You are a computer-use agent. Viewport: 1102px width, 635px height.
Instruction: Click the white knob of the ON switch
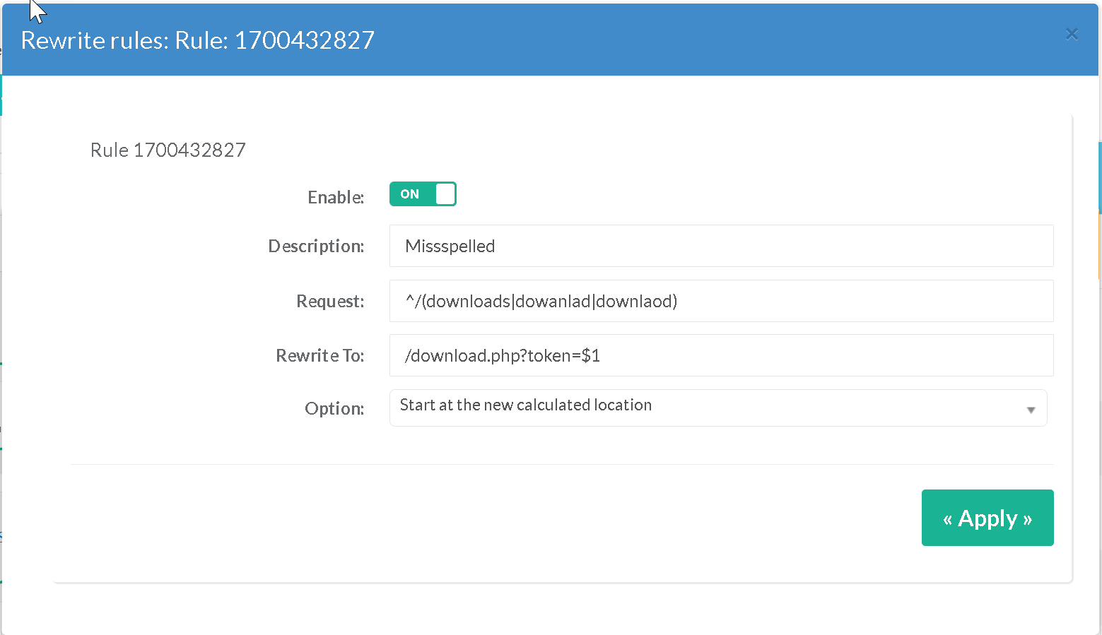coord(445,194)
